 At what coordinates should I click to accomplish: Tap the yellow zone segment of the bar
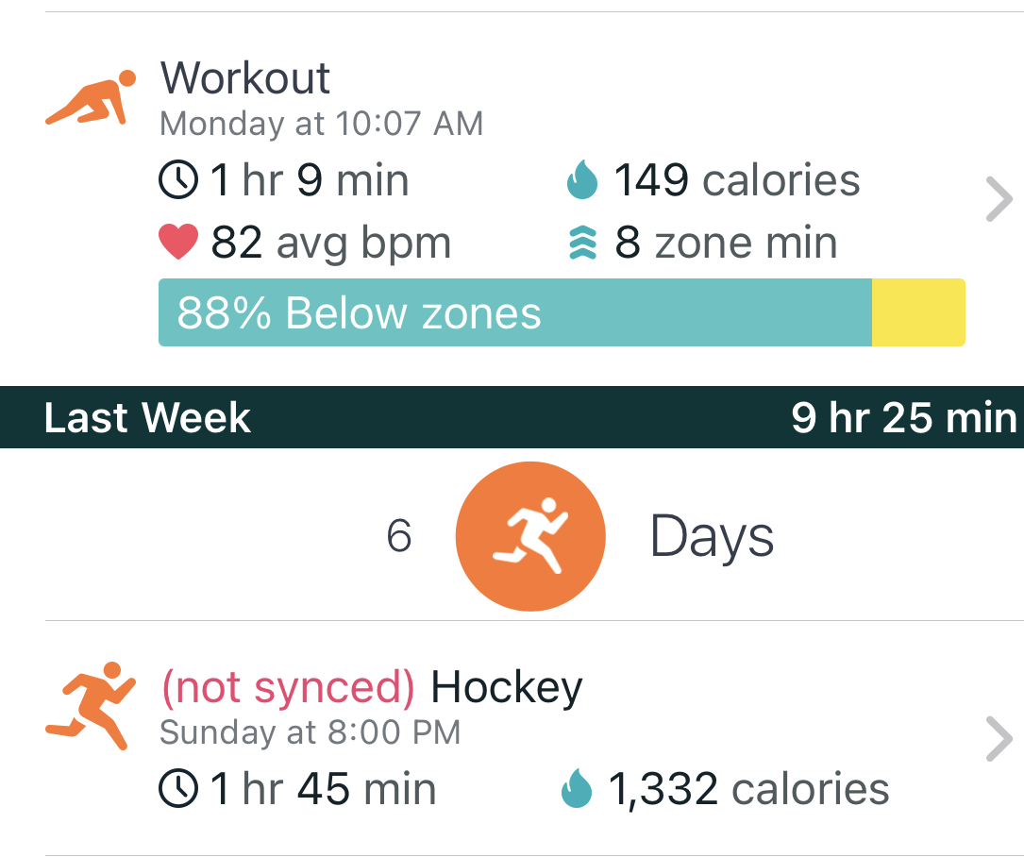pyautogui.click(x=918, y=312)
